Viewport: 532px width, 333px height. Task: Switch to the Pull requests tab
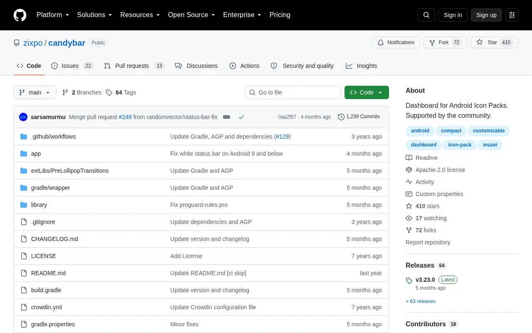(x=134, y=66)
